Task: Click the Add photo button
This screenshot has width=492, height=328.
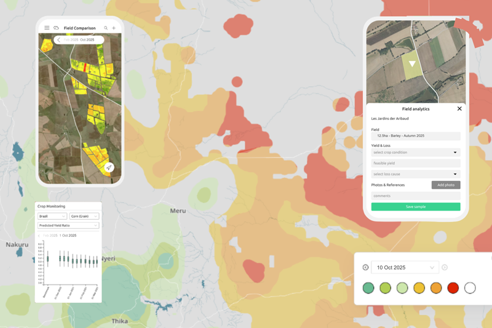Action: click(446, 185)
